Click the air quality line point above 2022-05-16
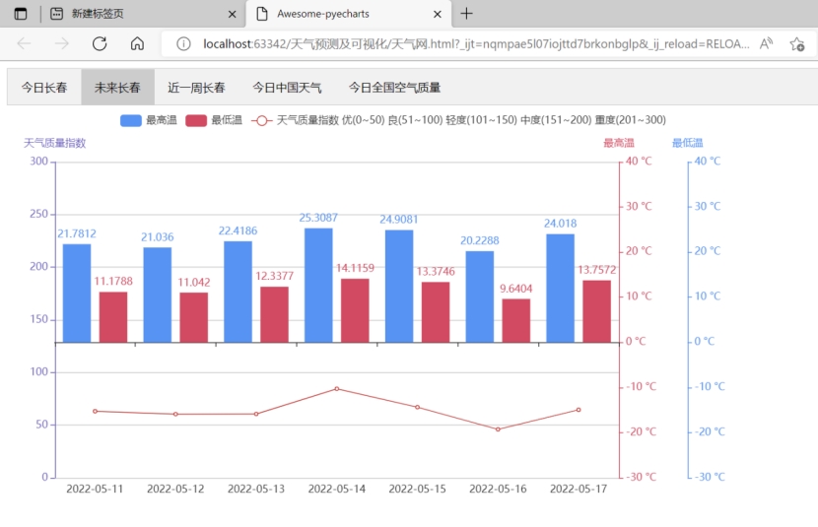This screenshot has width=818, height=527. click(x=498, y=429)
